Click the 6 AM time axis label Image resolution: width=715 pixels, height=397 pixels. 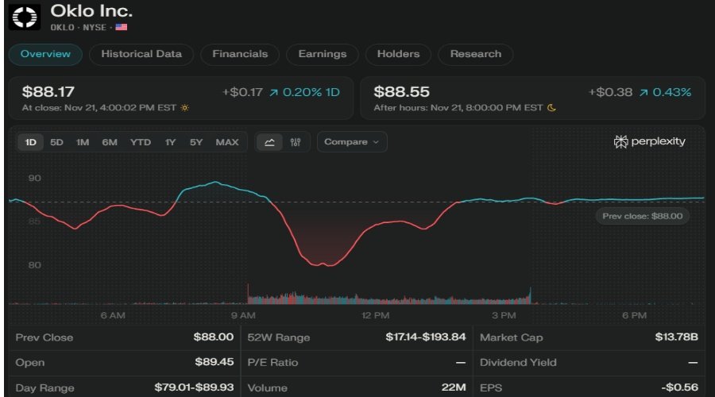point(113,315)
